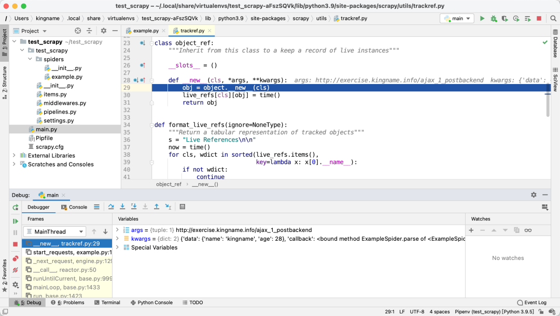Image resolution: width=560 pixels, height=316 pixels.
Task: Open the Terminal tool window
Action: point(107,303)
